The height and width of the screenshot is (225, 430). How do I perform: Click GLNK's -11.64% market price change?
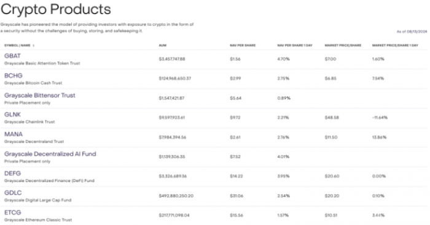pyautogui.click(x=380, y=118)
